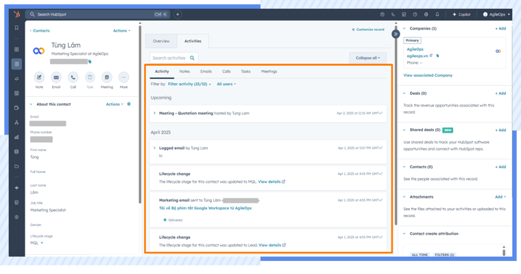Collapse the Deals (0) section
Viewport: 521px width, 274px height.
[x=404, y=93]
